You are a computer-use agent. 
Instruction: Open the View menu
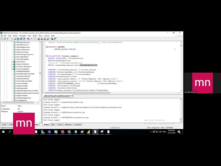tap(29, 36)
